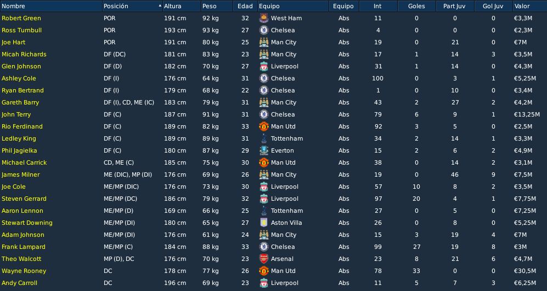Click Liverpool badge in Joe Cole row
This screenshot has height=291, width=547.
pos(264,187)
